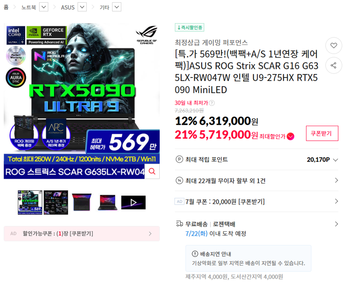Expand the 최대 적립 포인트 20,170P details
357x291 pixels.
(257, 160)
